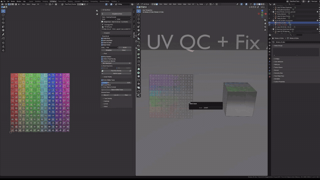
Task: Click the zoom magnifier icon in UV editor
Action: [x=97, y=11]
